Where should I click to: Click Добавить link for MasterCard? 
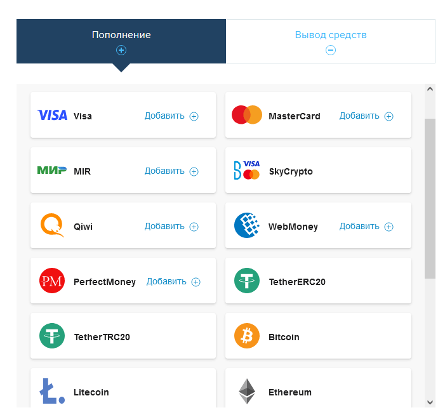(359, 116)
